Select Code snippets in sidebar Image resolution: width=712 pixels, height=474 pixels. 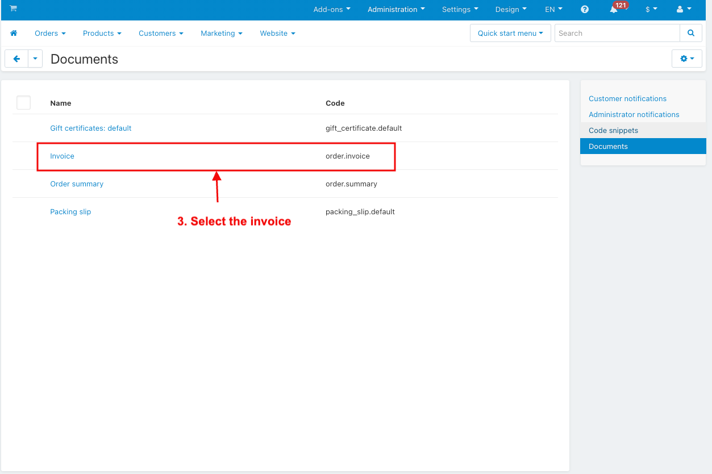coord(643,130)
